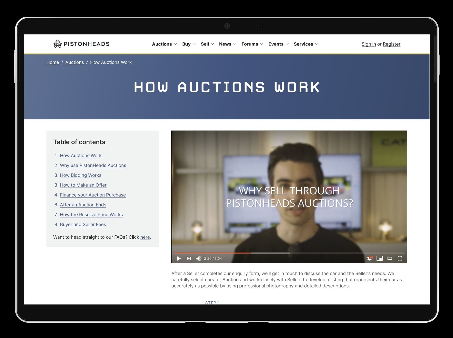This screenshot has width=453, height=338.
Task: Mute the video via the speaker icon
Action: point(199,258)
